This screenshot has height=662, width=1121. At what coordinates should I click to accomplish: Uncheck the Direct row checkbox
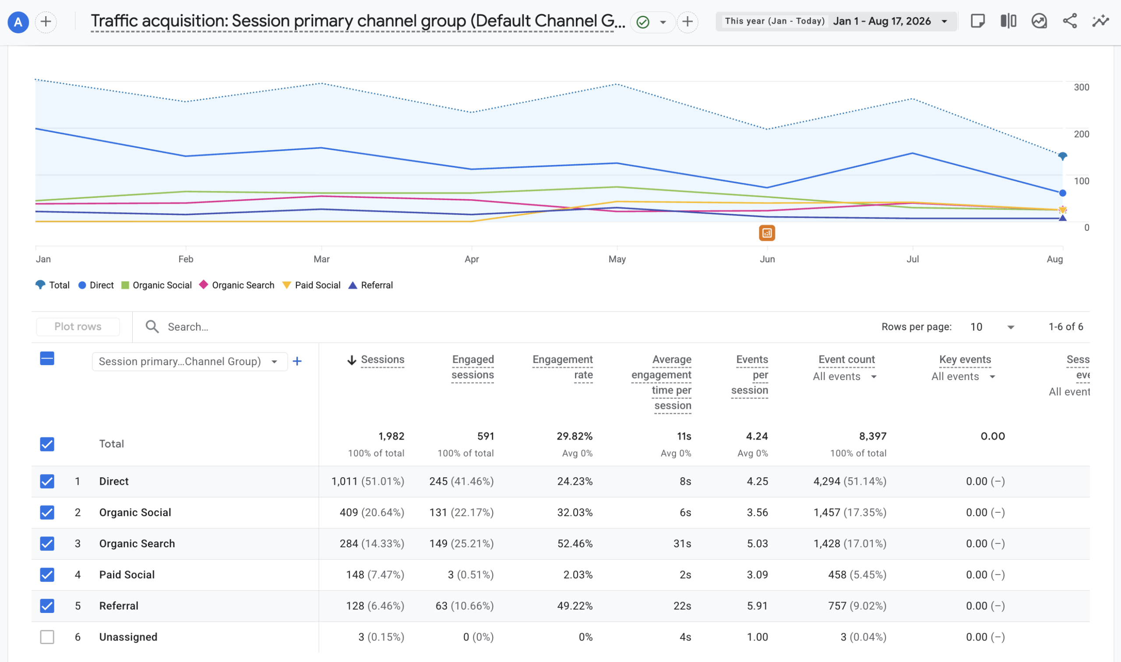pos(47,481)
